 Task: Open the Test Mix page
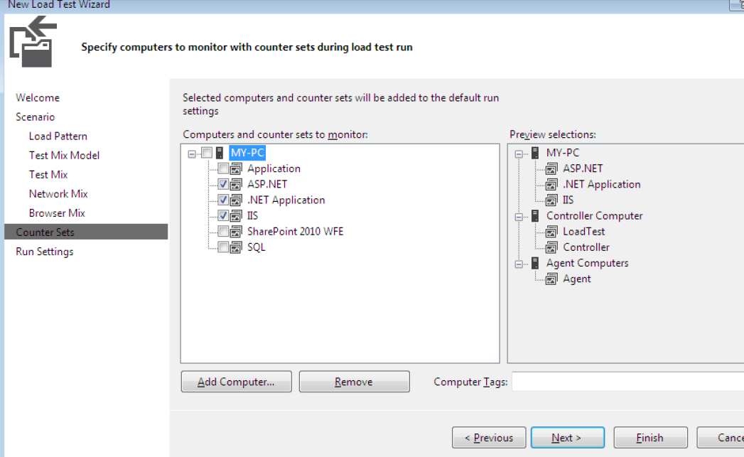point(48,175)
